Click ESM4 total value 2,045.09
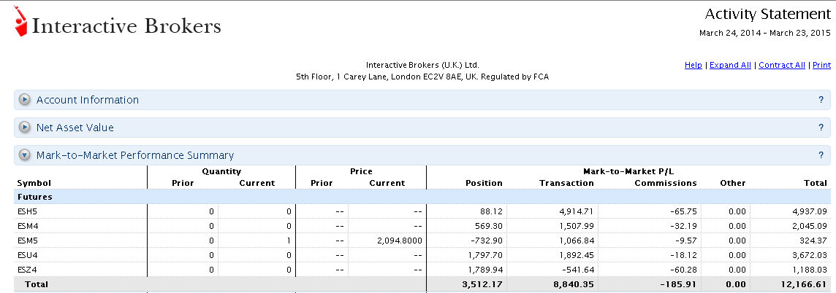This screenshot has height=293, width=836. pyautogui.click(x=810, y=225)
